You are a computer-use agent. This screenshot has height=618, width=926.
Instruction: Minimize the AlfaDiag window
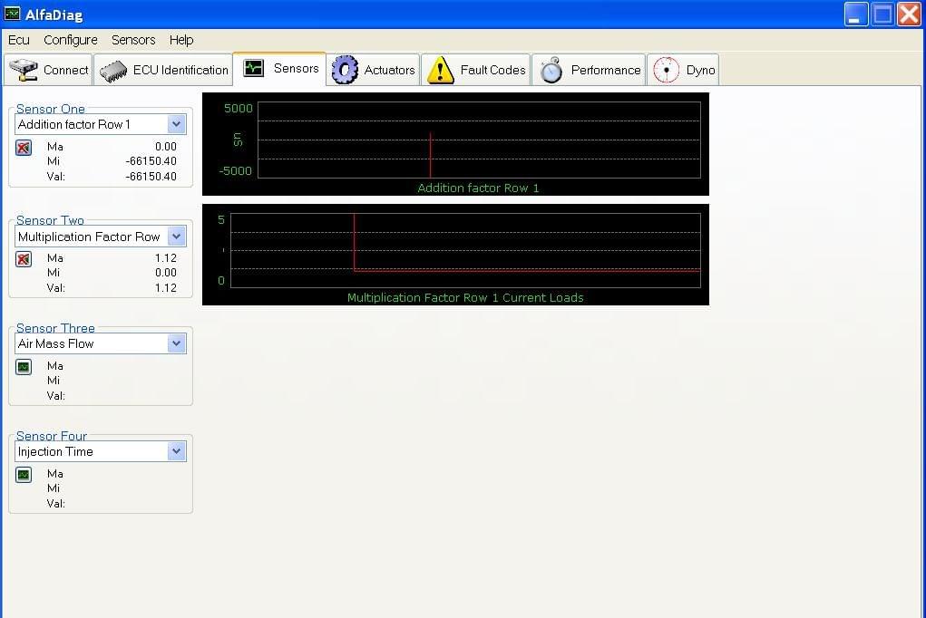pos(856,14)
